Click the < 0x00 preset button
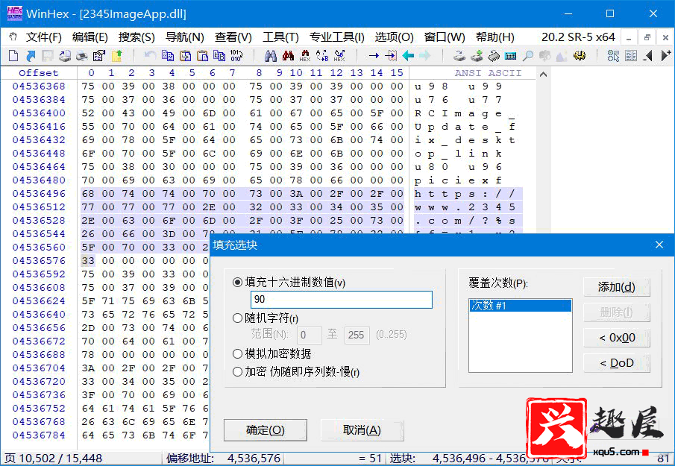Viewport: 675px width, 466px height. tap(617, 337)
